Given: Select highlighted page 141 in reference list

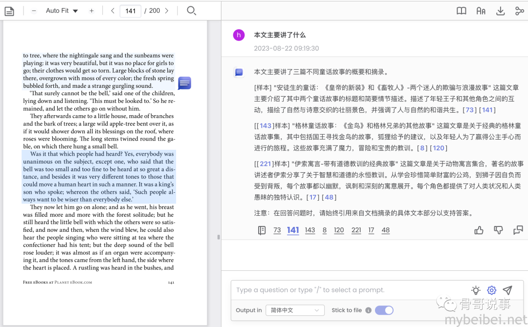Looking at the screenshot, I should 293,230.
